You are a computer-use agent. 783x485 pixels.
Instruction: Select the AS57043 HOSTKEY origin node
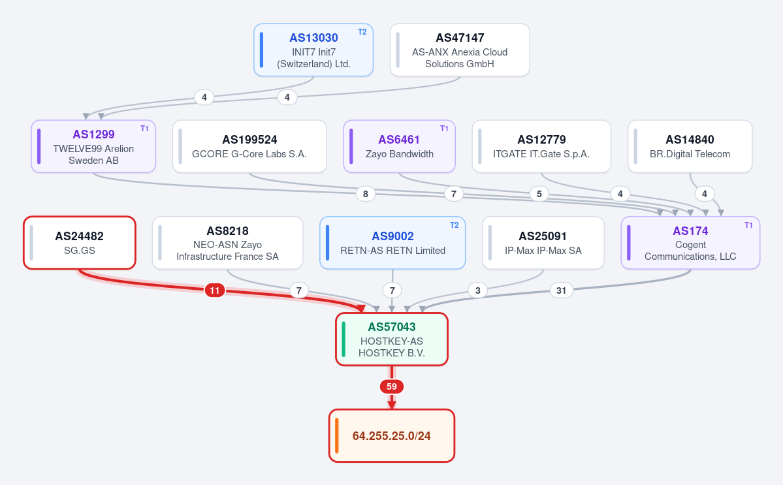tap(392, 339)
